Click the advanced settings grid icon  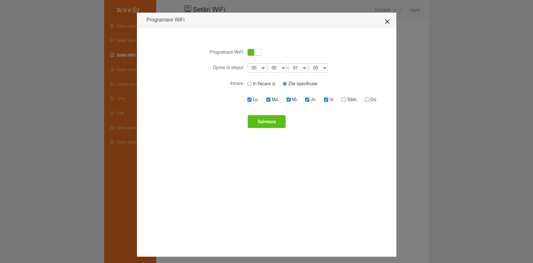pyautogui.click(x=112, y=128)
